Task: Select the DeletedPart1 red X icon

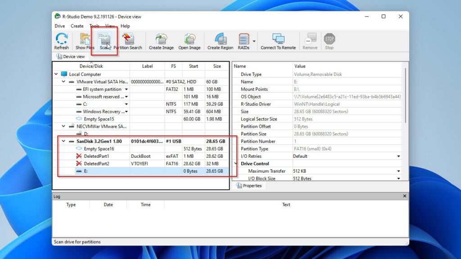Action: click(x=79, y=156)
